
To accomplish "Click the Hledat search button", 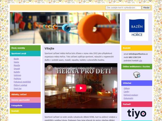I will click(x=146, y=8).
